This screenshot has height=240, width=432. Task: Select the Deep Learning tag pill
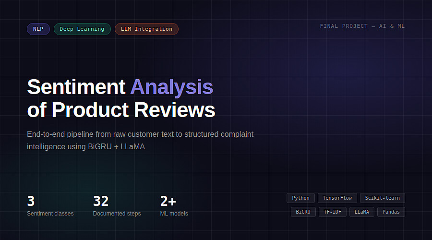82,29
